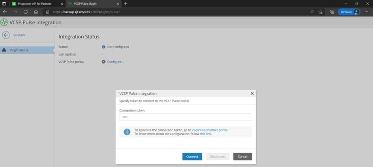Switch to Propartner API for Partners tab
This screenshot has height=167, width=373.
click(34, 4)
